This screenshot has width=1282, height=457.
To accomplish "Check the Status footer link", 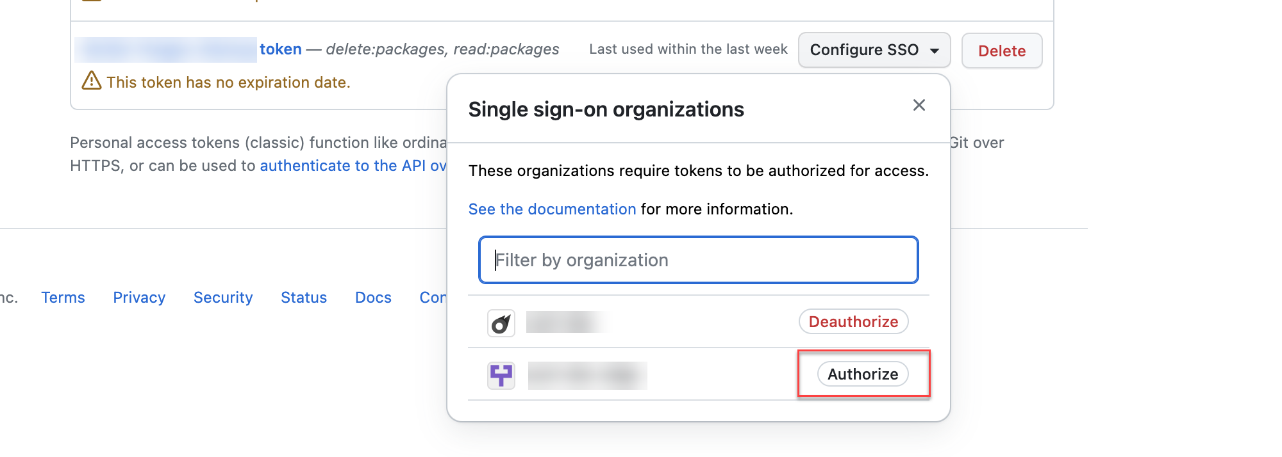I will (x=304, y=298).
